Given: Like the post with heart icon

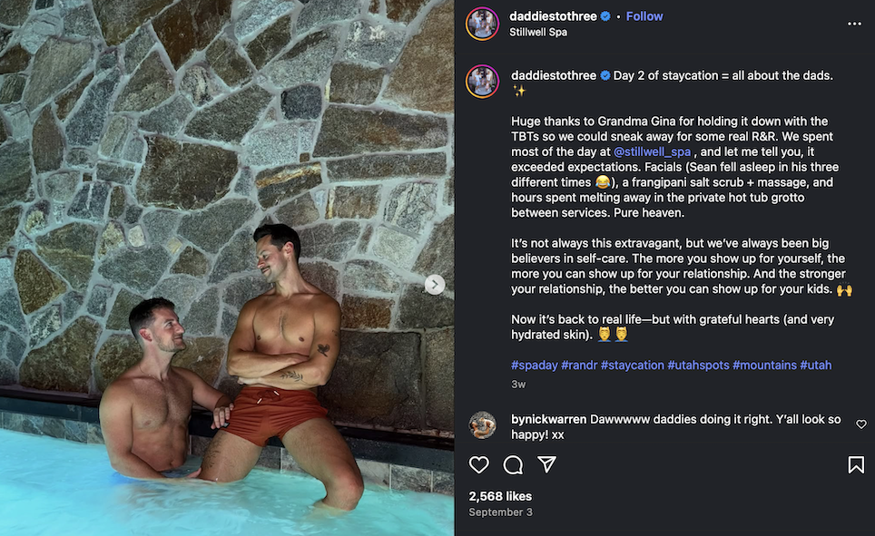Looking at the screenshot, I should [479, 465].
